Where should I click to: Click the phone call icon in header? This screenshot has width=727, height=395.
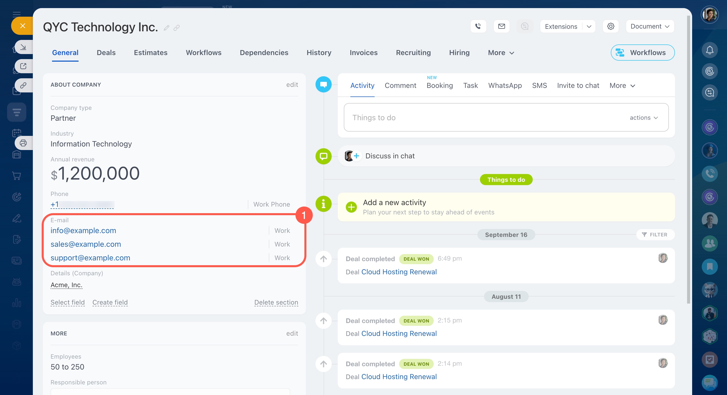[478, 26]
